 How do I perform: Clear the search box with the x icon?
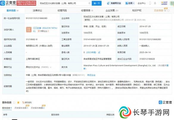89,3
